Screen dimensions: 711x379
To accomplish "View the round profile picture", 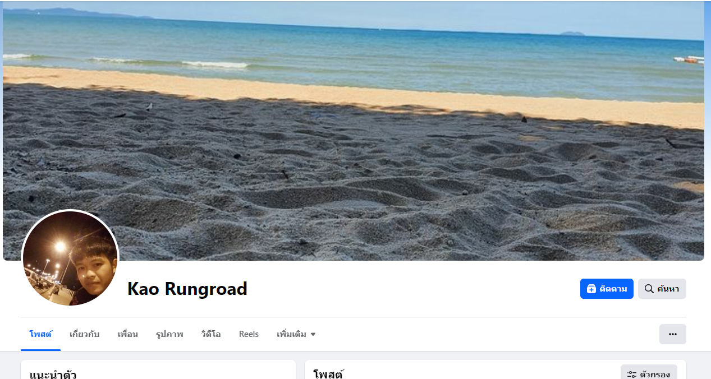I will point(70,258).
